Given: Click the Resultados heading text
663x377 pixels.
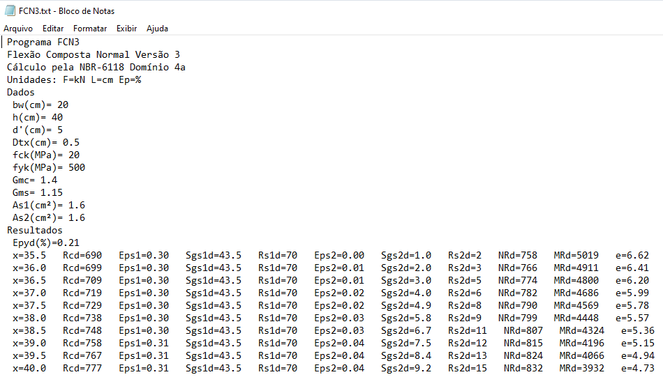Looking at the screenshot, I should pyautogui.click(x=35, y=230).
